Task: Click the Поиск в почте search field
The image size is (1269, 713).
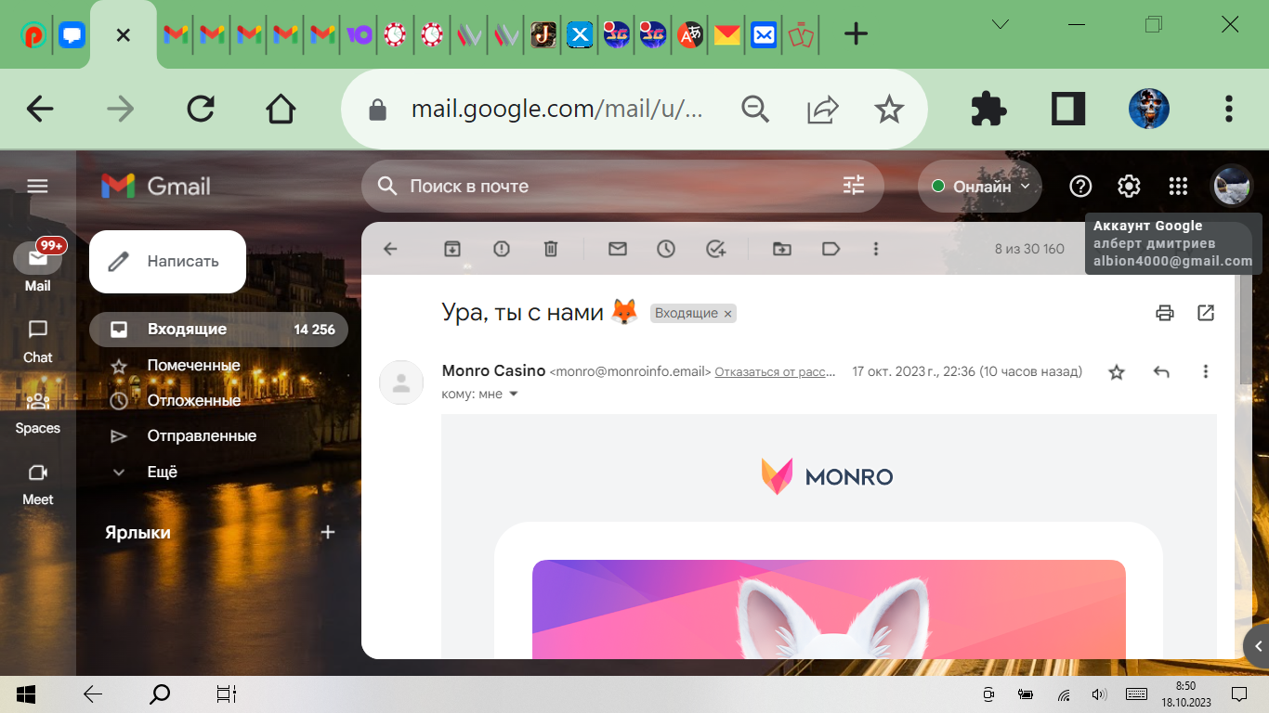Action: 622,187
